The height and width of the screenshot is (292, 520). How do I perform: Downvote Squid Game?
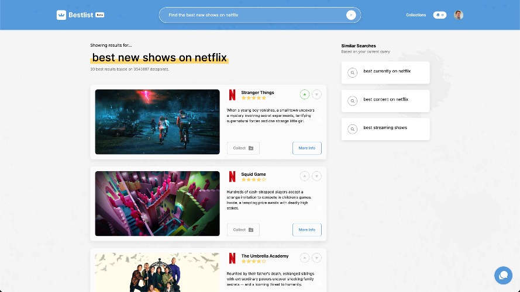tap(316, 176)
